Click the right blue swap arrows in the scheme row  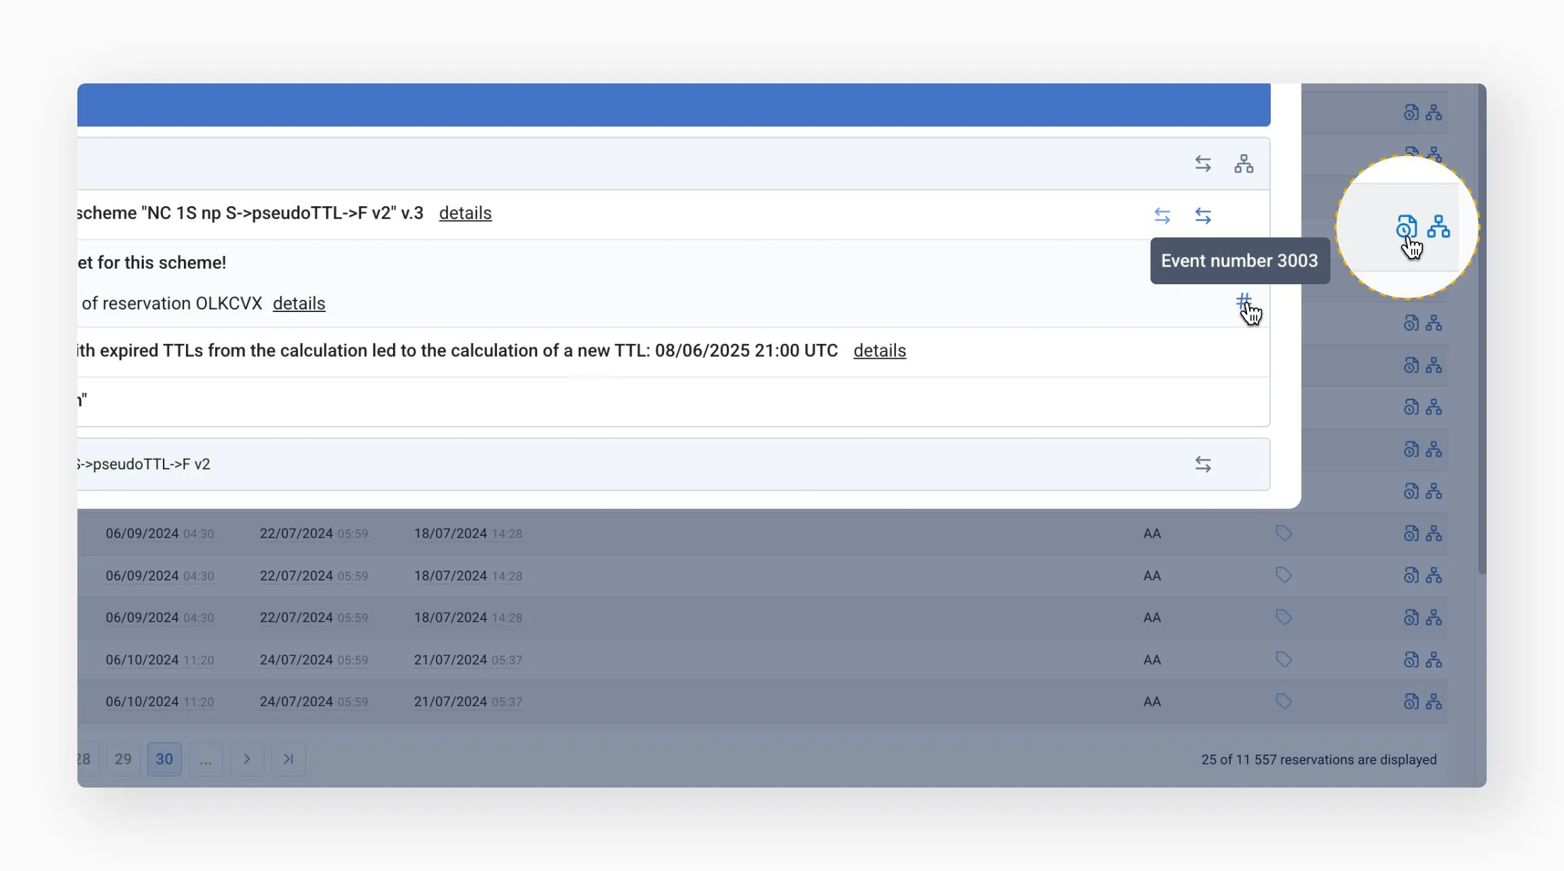tap(1203, 215)
